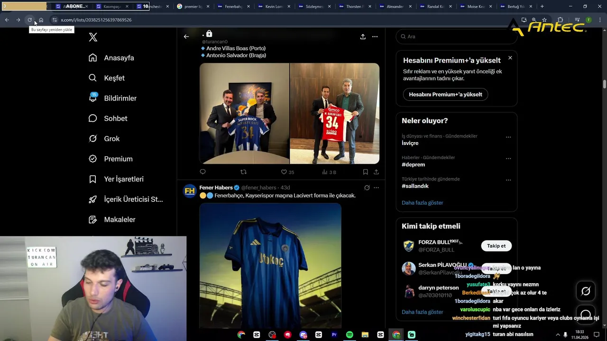Repost the turancan0 post

click(243, 172)
